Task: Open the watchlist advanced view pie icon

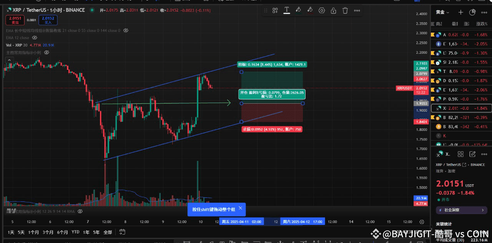Action: point(472,12)
